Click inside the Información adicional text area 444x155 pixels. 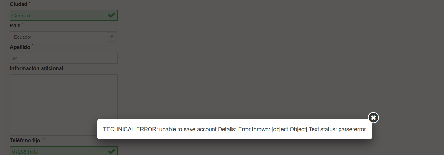coord(64,105)
